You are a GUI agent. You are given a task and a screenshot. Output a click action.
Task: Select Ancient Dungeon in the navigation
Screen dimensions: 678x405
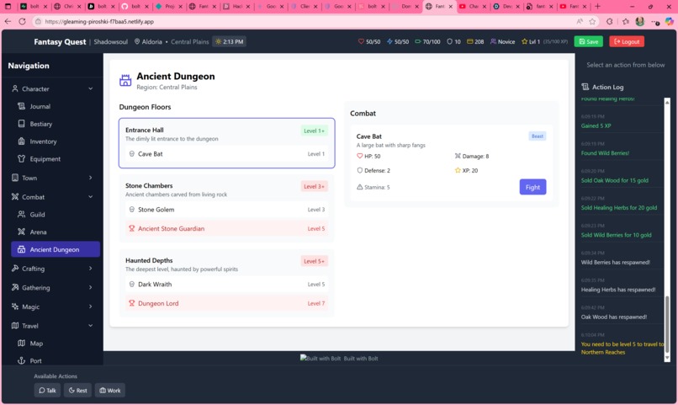(56, 249)
